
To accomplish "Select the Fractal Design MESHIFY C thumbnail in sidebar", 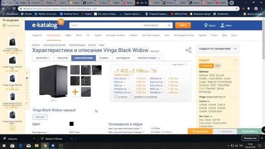I will pyautogui.click(x=12, y=42).
